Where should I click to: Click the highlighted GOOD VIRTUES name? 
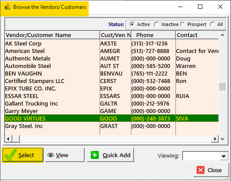[25, 119]
